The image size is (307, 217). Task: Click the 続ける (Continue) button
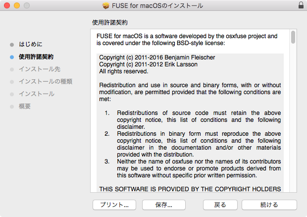click(269, 205)
